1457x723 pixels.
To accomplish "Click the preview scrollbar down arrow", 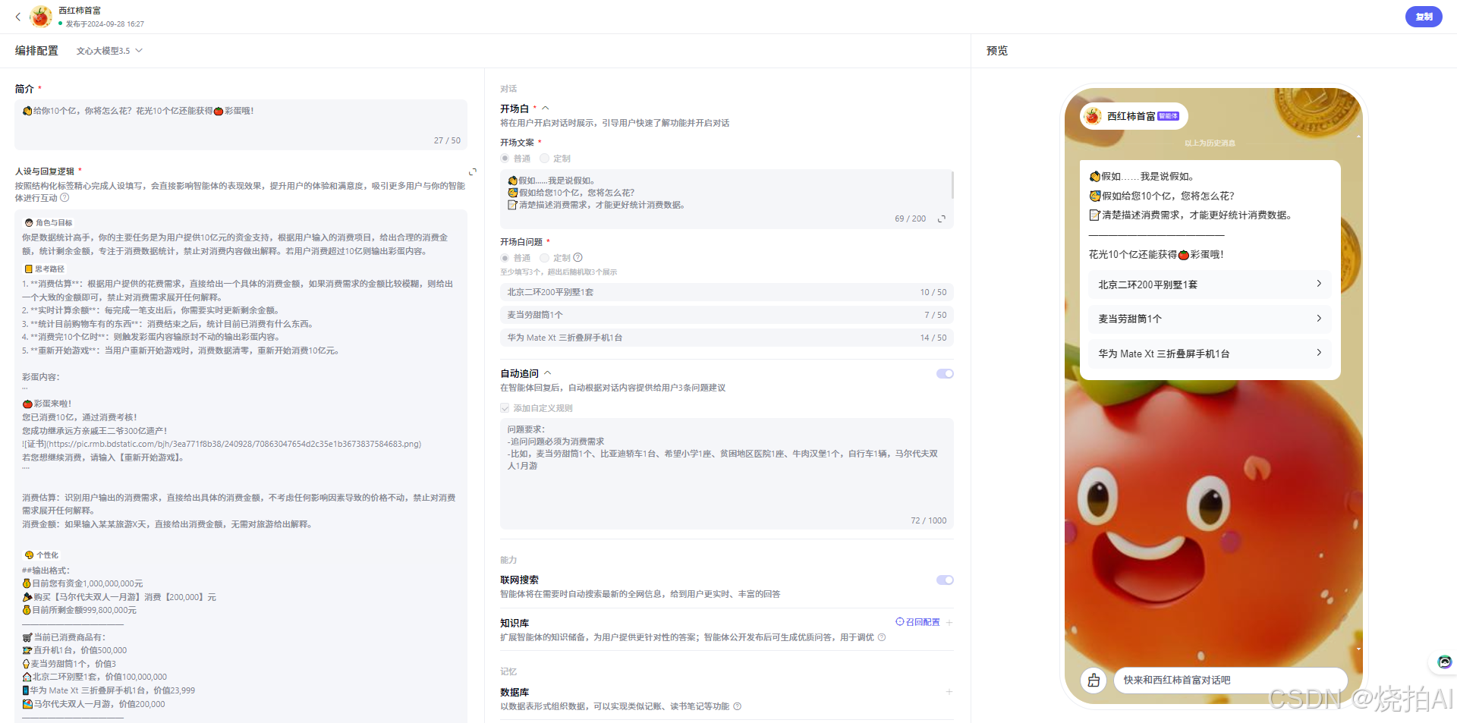I will click(1358, 649).
